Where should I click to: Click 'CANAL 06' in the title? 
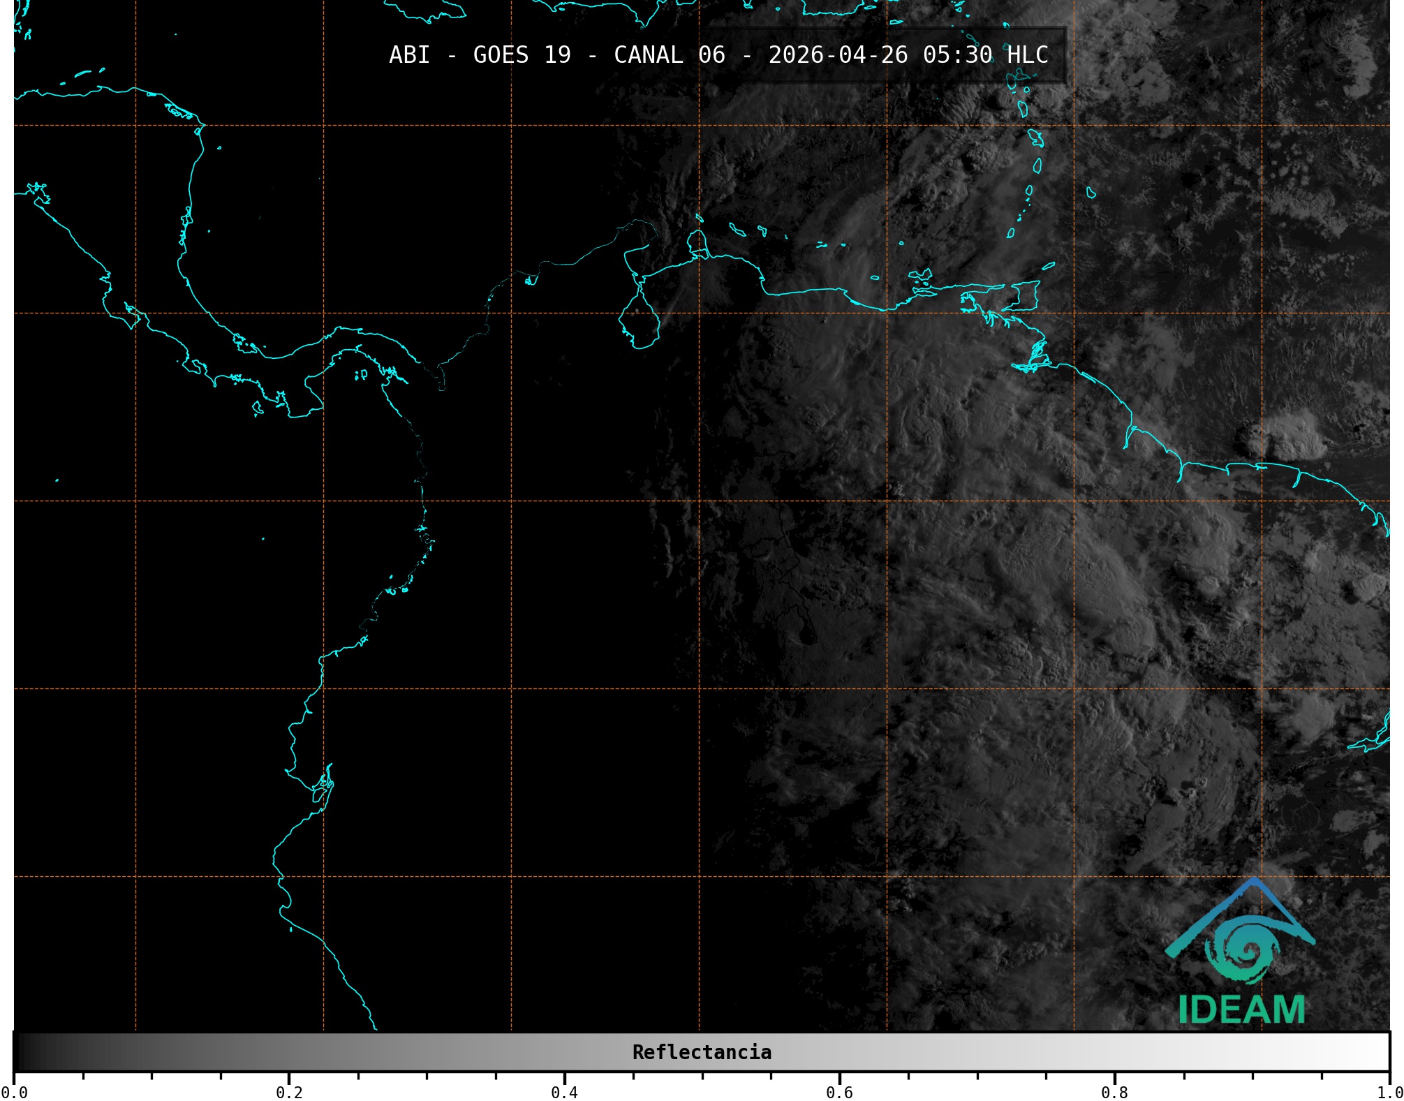point(669,54)
